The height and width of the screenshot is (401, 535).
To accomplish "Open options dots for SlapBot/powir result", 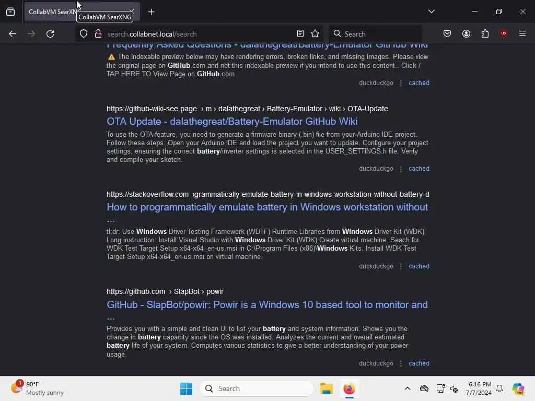I will pyautogui.click(x=401, y=363).
